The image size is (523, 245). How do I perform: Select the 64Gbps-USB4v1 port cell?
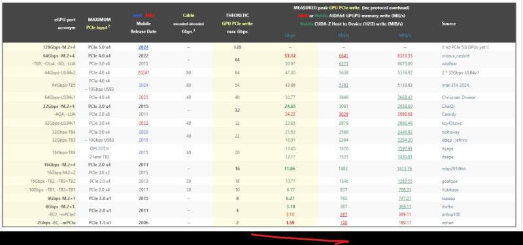point(60,97)
